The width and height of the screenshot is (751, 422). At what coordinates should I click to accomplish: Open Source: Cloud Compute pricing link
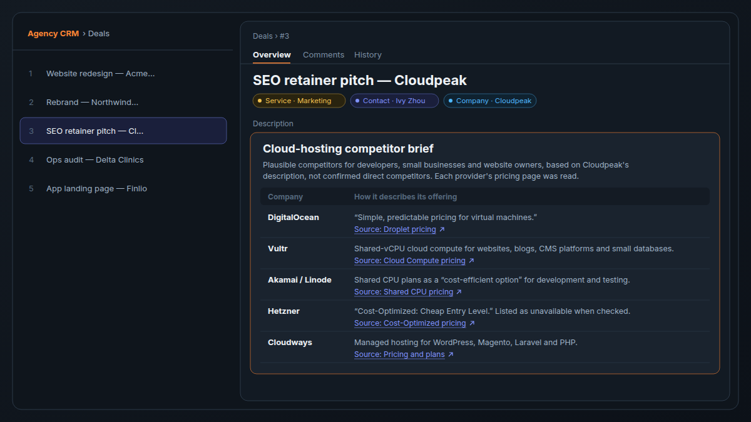click(410, 261)
